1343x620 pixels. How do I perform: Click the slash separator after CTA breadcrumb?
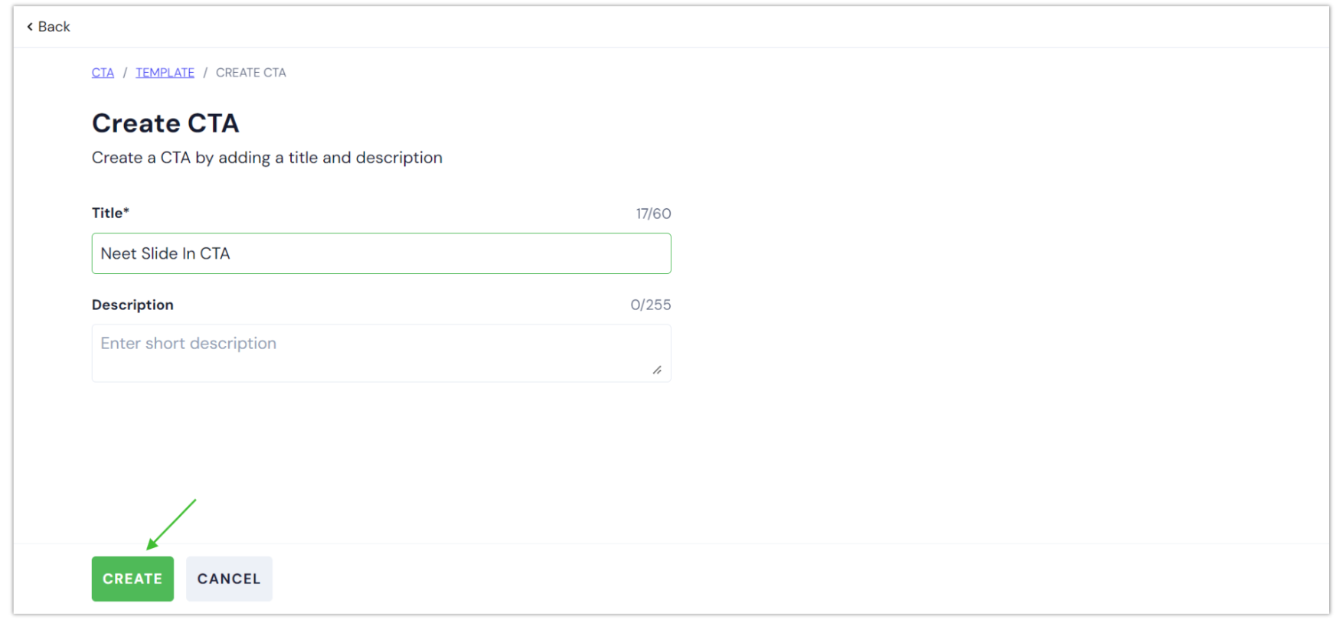click(124, 72)
